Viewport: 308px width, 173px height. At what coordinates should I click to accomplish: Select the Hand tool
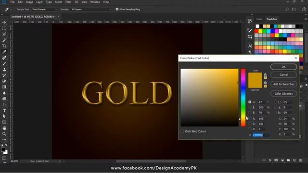pyautogui.click(x=4, y=128)
